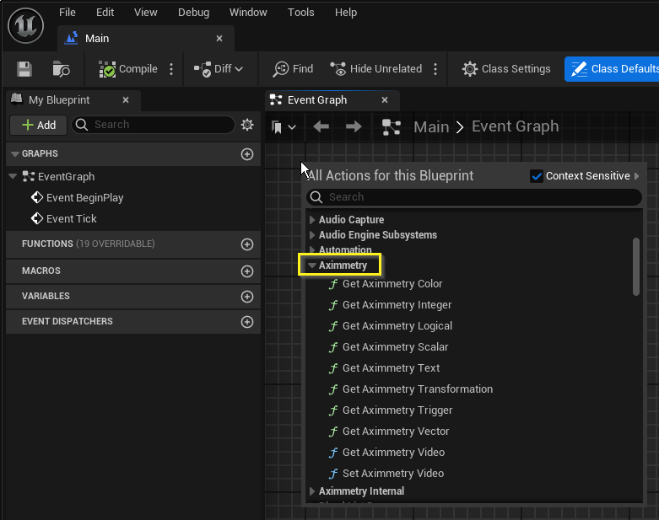Select Event Tick in the tree
659x520 pixels.
[71, 218]
